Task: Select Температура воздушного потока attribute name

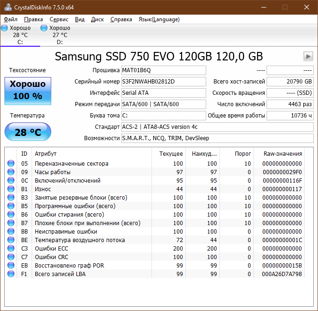Action: pyautogui.click(x=80, y=240)
